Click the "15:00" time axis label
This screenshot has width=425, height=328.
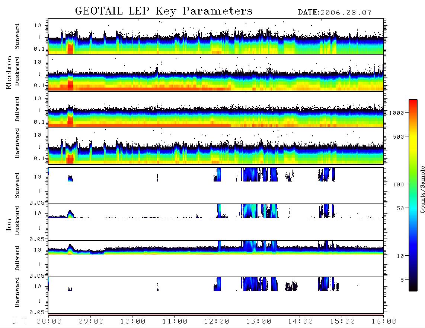coord(342,322)
